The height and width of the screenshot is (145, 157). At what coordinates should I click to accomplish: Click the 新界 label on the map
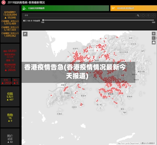tap(97, 60)
